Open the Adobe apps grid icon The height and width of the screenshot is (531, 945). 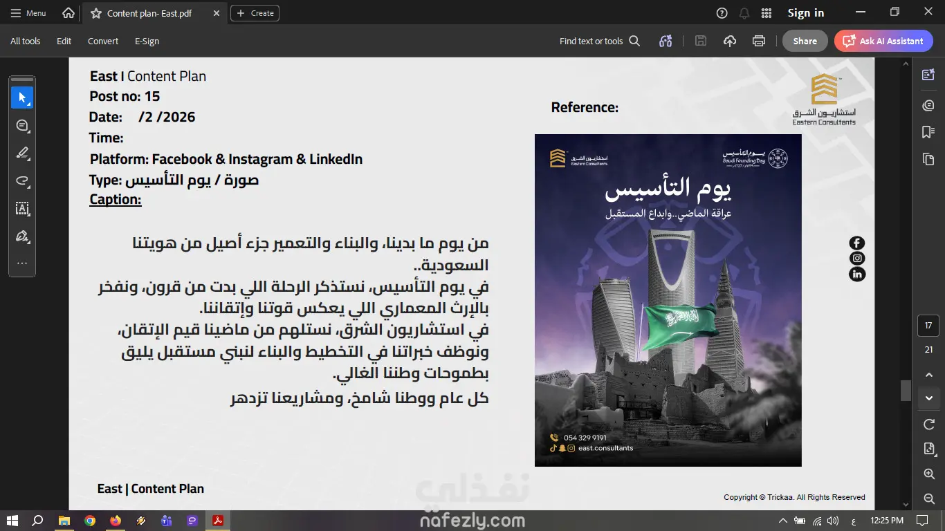766,13
